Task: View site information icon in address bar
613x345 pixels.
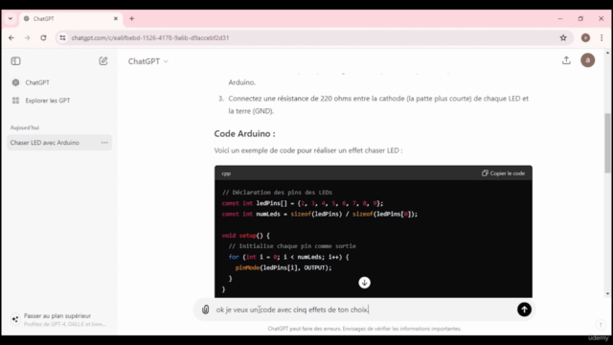Action: (x=62, y=38)
